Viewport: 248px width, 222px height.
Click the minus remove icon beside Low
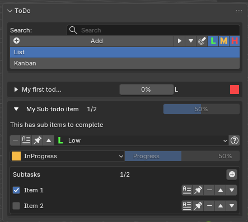tap(15, 140)
